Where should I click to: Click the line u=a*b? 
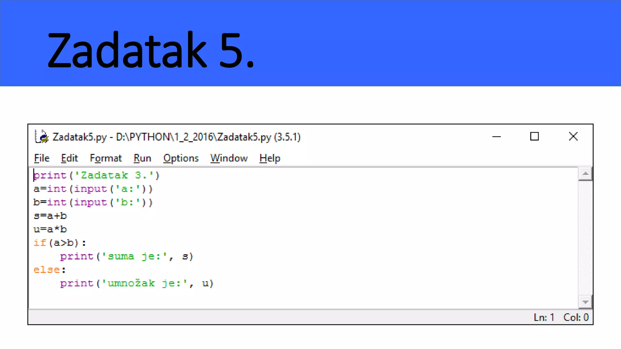[x=50, y=229]
